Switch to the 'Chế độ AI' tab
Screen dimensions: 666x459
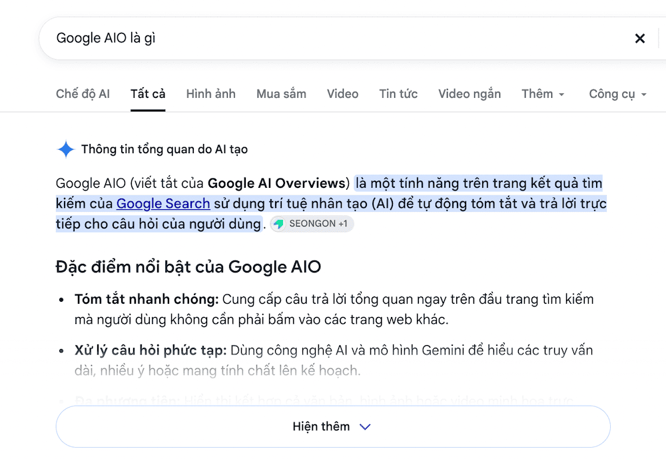pos(83,93)
